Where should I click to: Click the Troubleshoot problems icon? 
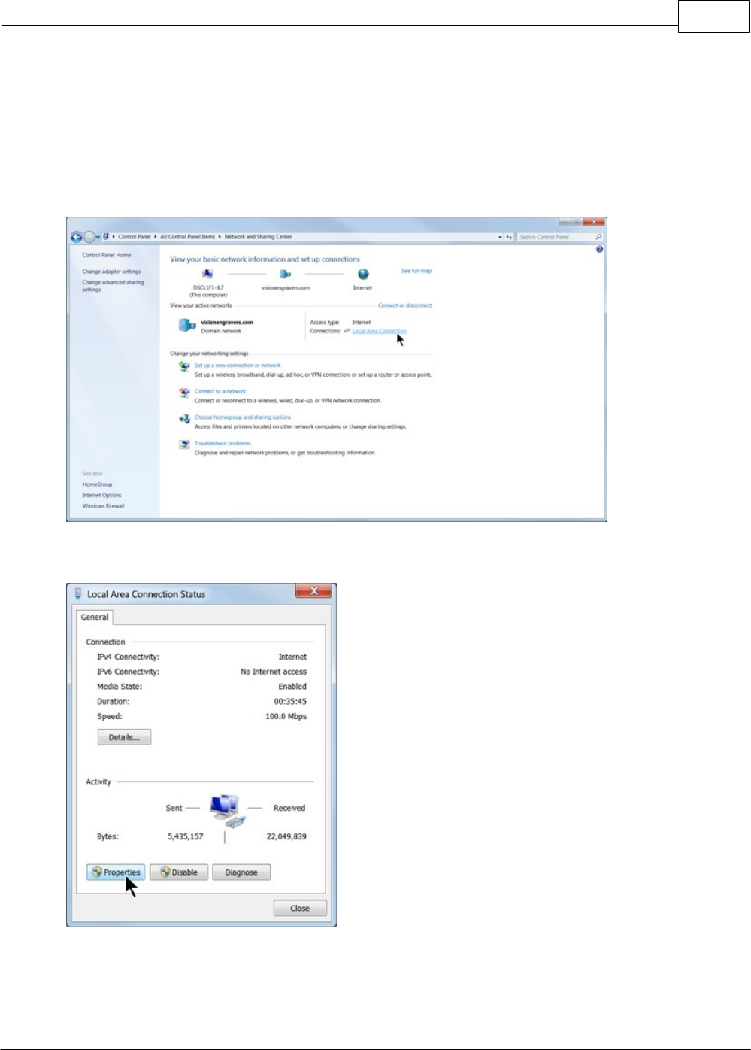(184, 445)
